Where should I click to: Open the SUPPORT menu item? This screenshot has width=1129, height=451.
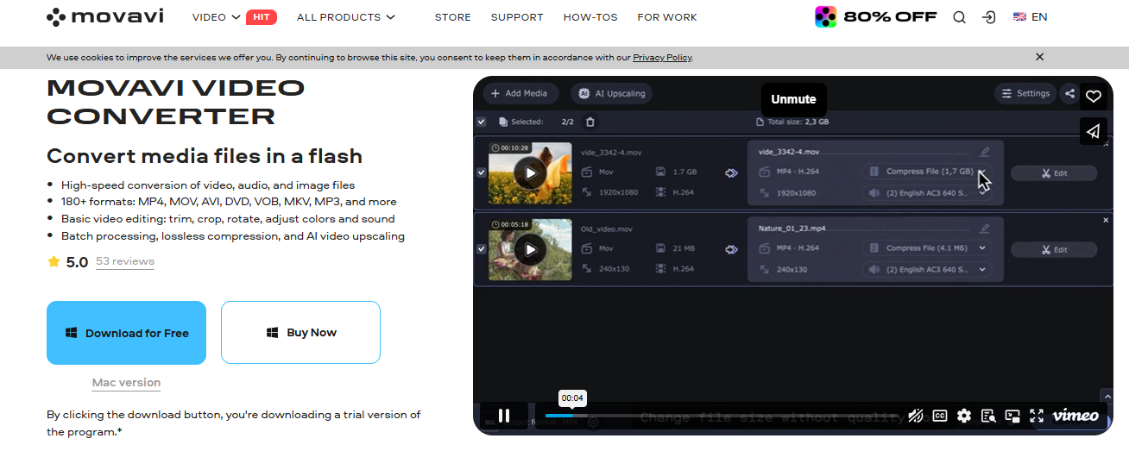point(517,17)
